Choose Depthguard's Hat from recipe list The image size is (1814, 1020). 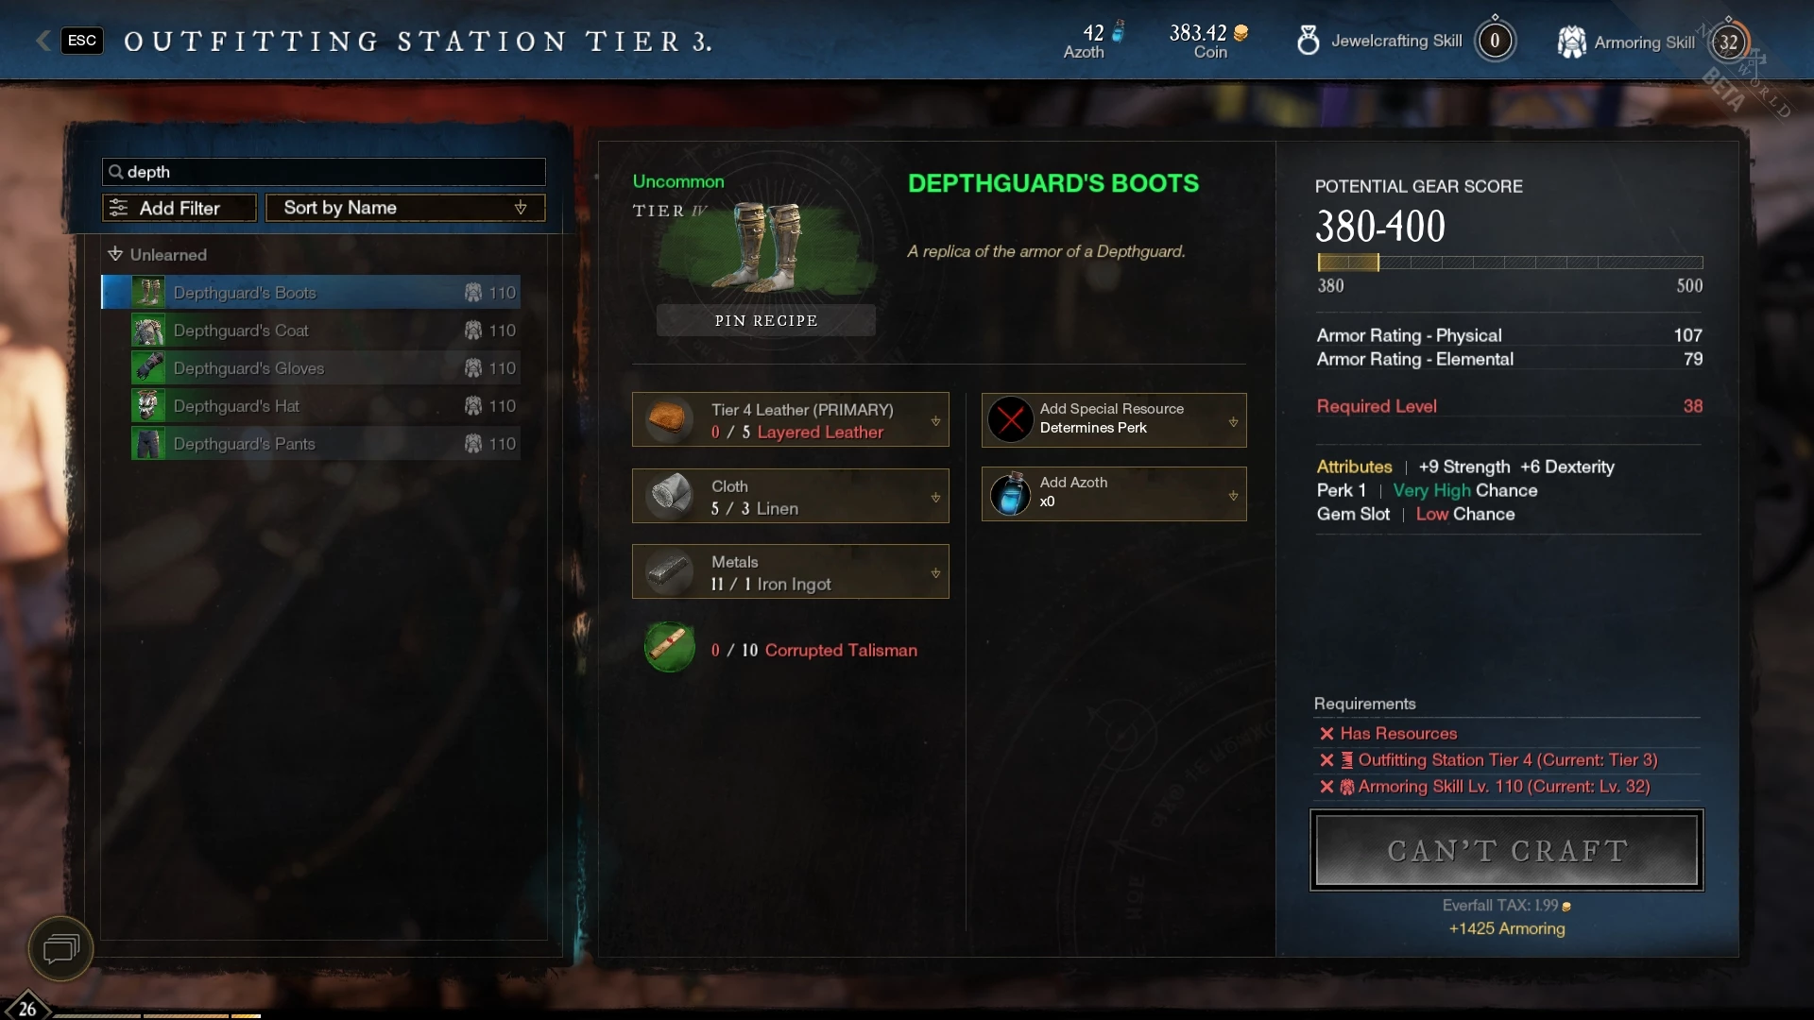coord(325,405)
